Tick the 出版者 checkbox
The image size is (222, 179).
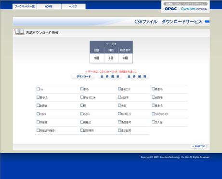[38, 105]
